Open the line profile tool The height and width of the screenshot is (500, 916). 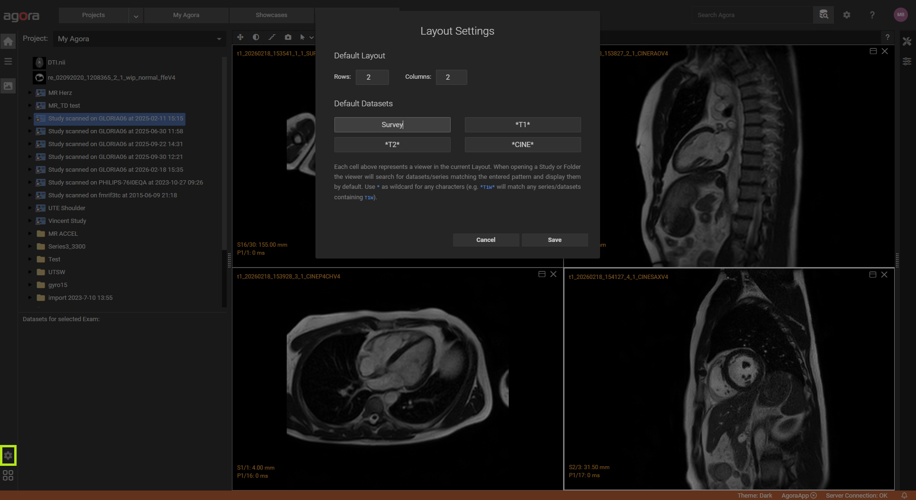tap(272, 37)
